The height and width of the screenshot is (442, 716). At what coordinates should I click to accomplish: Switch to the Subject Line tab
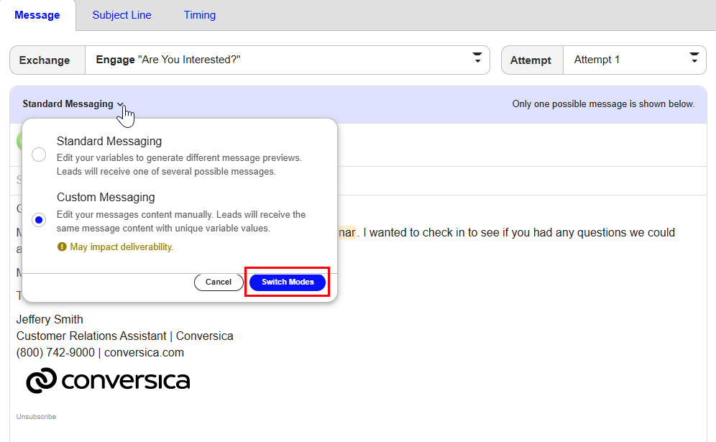click(121, 15)
